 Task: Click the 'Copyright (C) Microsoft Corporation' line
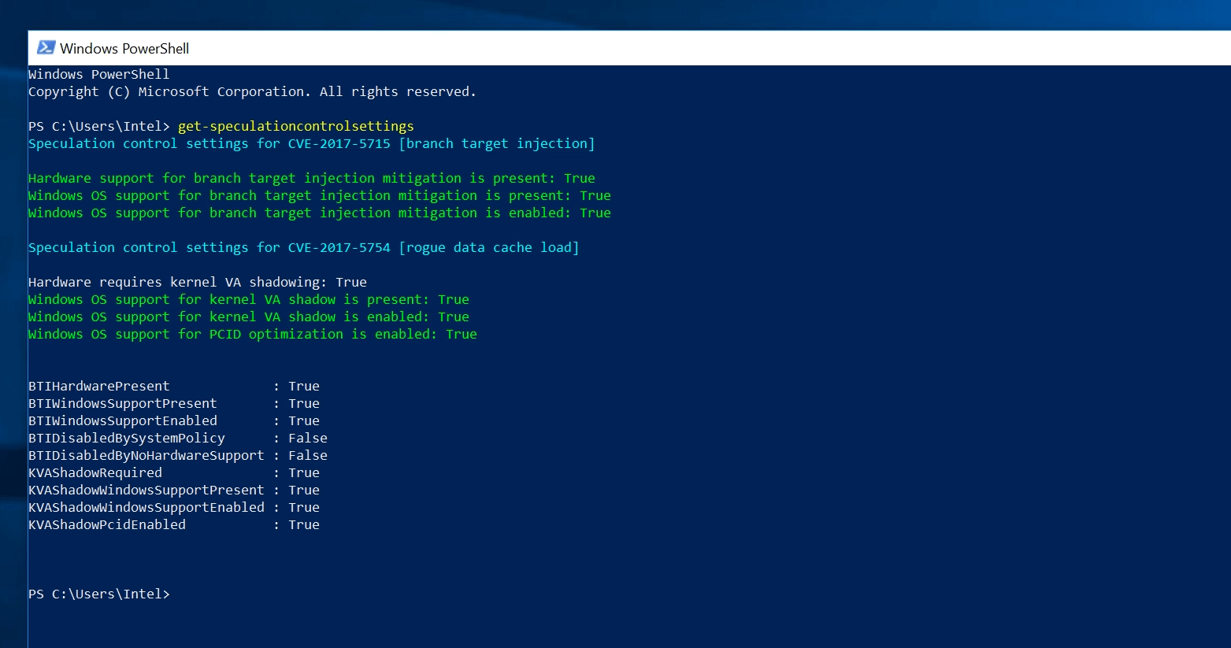click(252, 92)
